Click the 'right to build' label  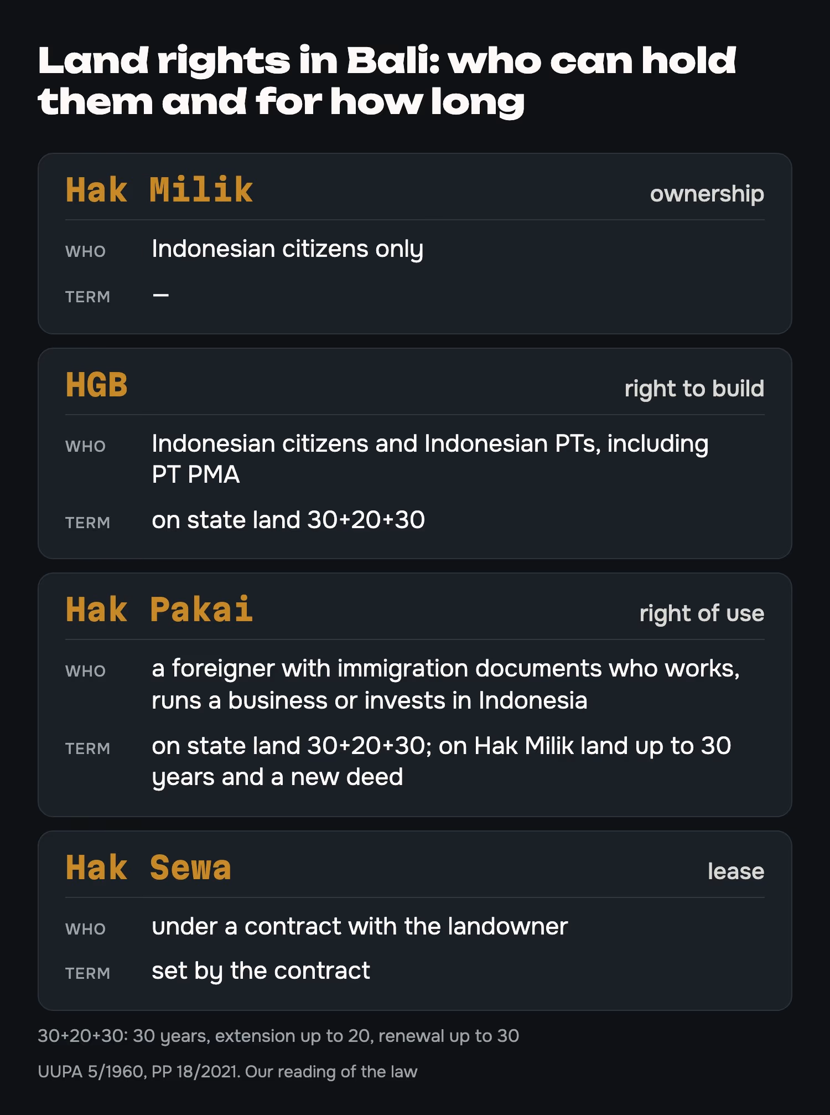point(694,389)
